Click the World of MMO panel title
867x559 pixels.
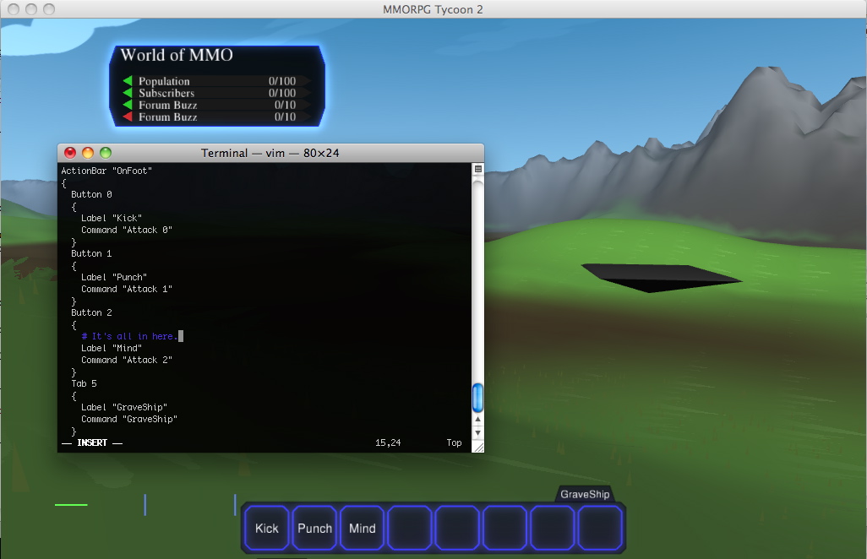tap(177, 55)
